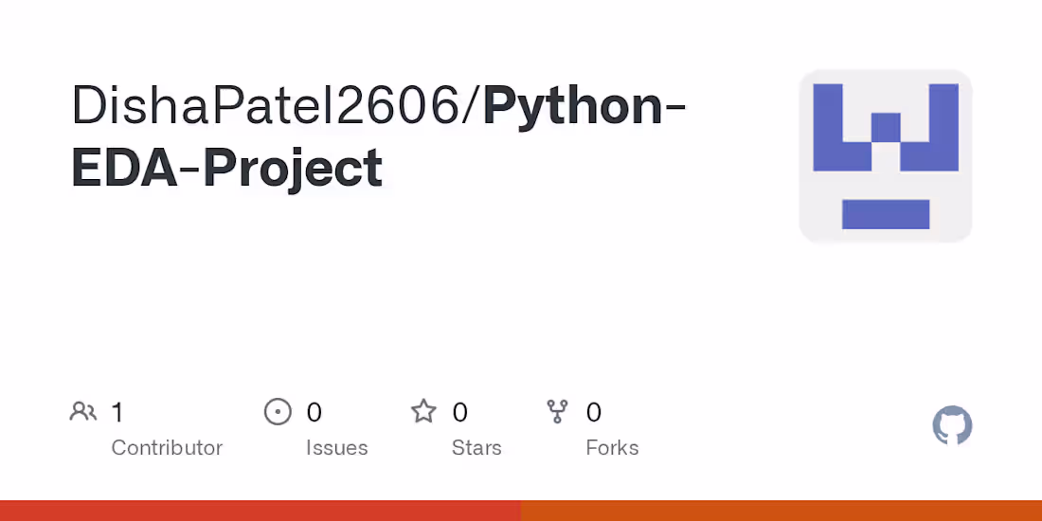1042x521 pixels.
Task: Select the Issues label
Action: tap(336, 447)
